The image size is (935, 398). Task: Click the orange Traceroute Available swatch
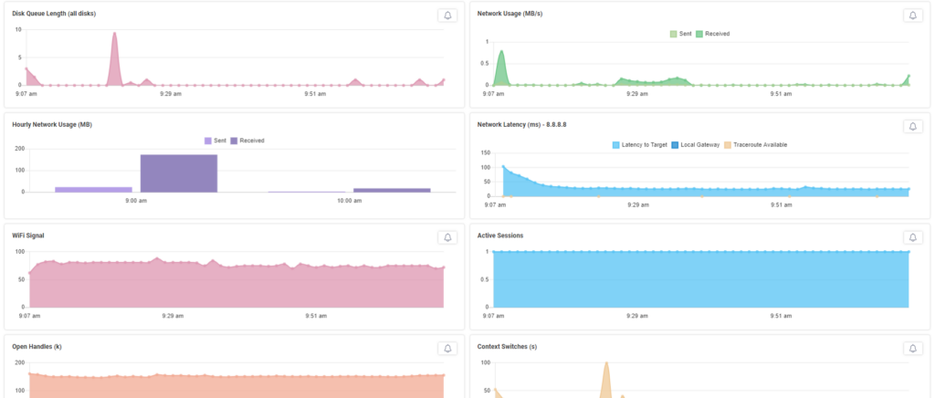coord(728,145)
